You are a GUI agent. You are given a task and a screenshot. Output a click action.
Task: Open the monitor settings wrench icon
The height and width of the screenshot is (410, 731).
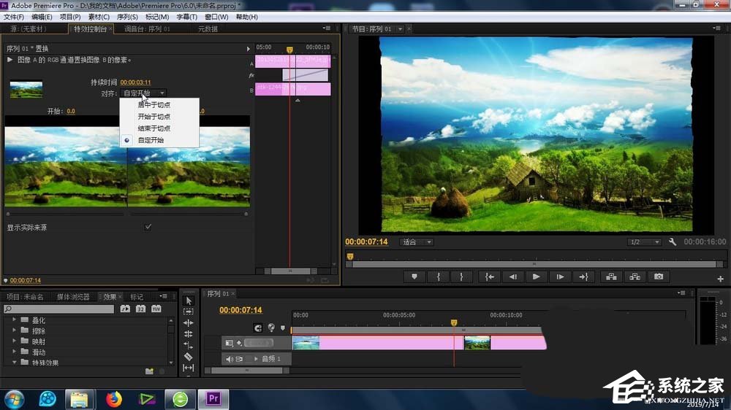pyautogui.click(x=673, y=242)
